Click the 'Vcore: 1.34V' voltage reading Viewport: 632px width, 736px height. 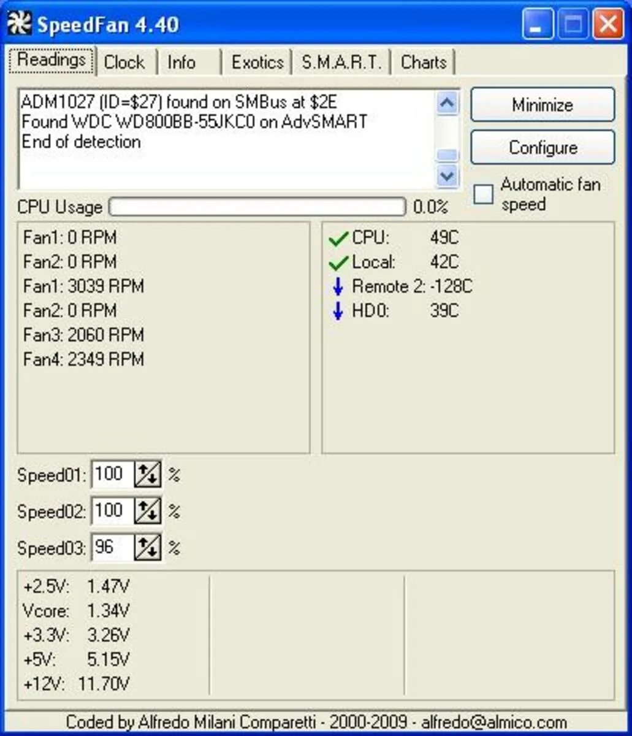[76, 611]
